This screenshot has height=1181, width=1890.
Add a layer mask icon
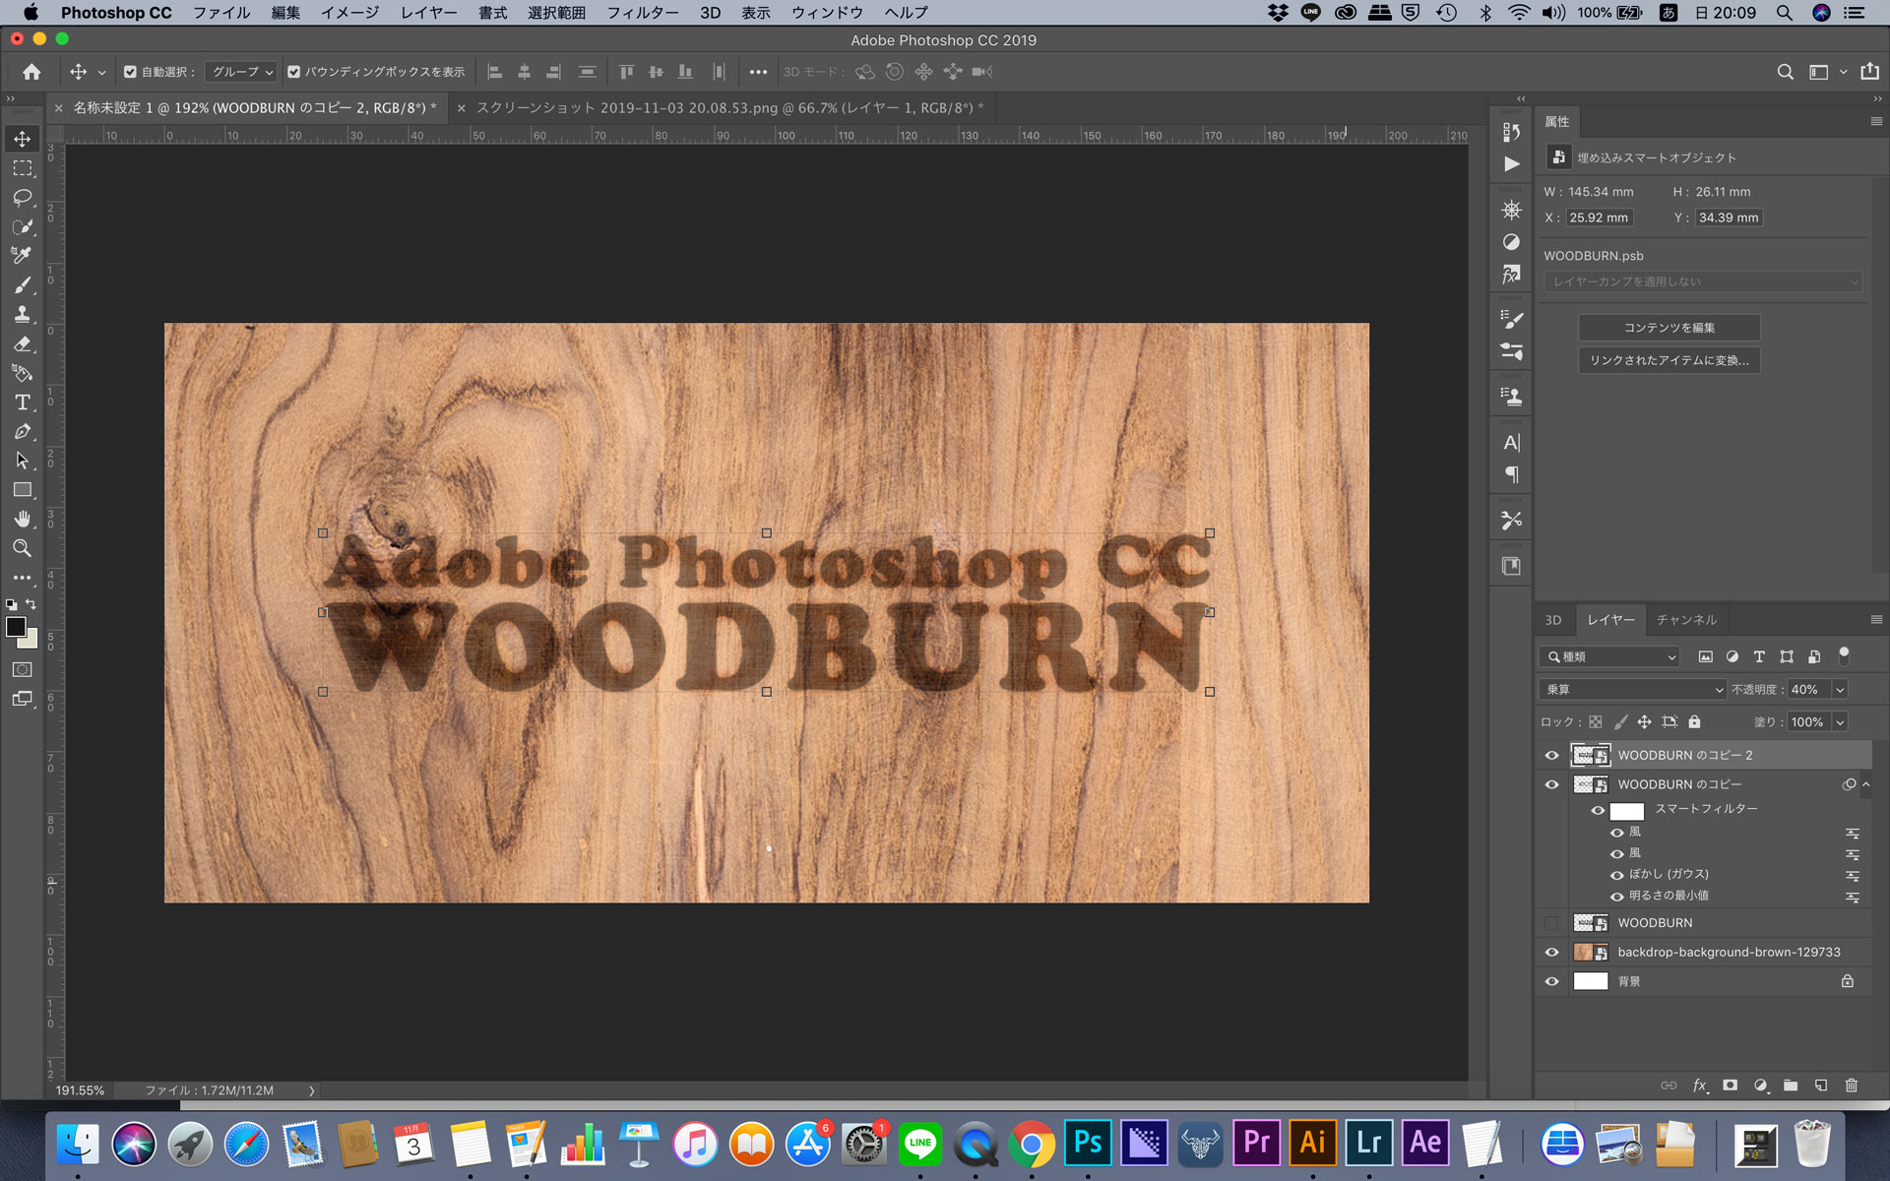[1730, 1086]
